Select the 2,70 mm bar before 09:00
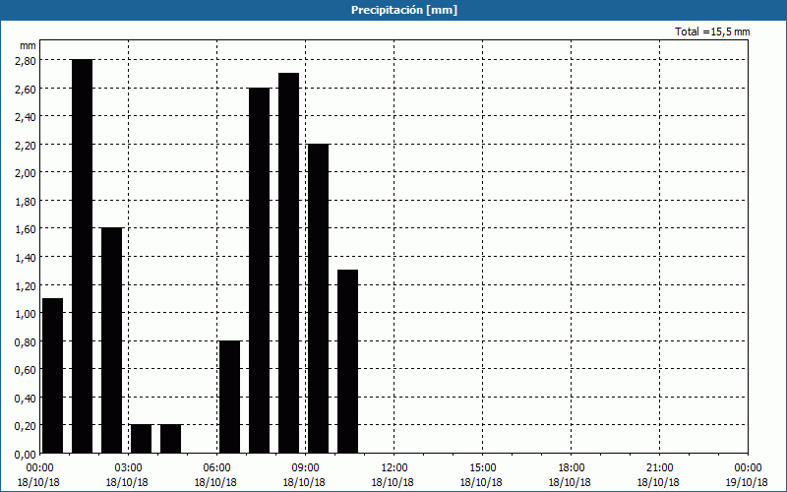 pyautogui.click(x=288, y=263)
